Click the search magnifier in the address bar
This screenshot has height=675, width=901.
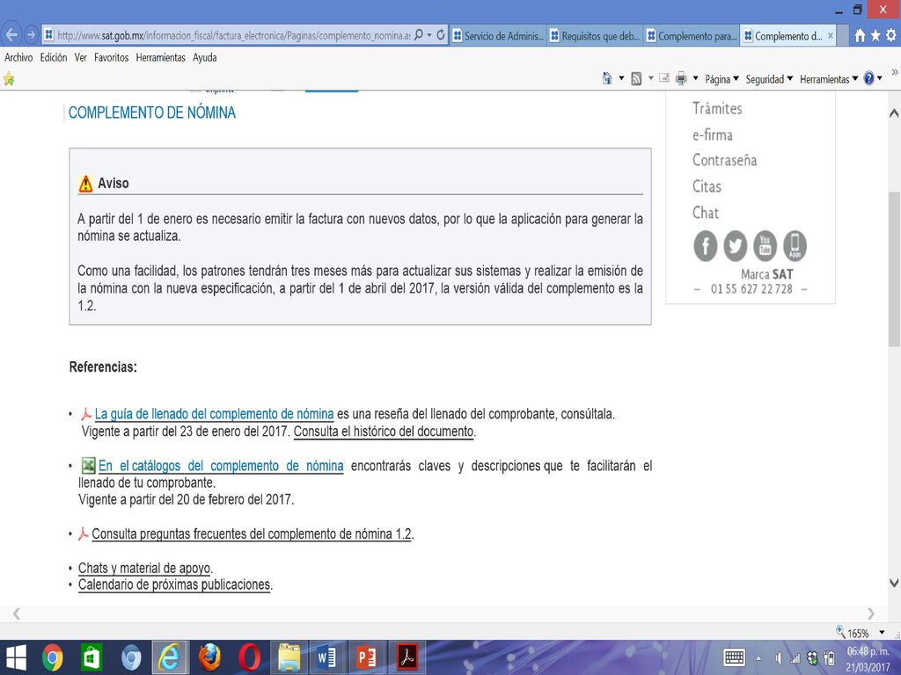click(x=419, y=35)
